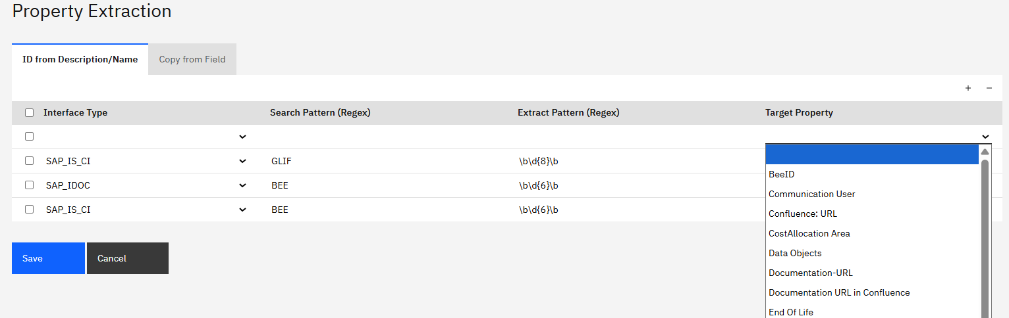This screenshot has width=1009, height=318.
Task: Expand Interface Type dropdown in GLIF row
Action: tap(242, 161)
